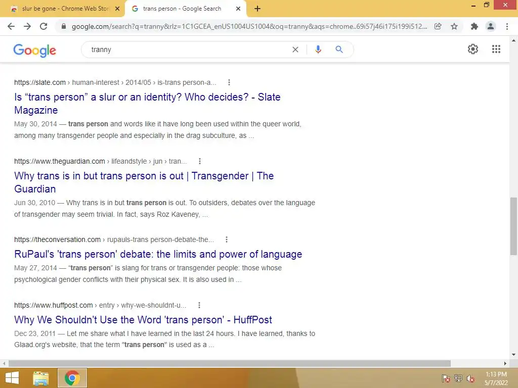Reload the current page
Image resolution: width=518 pixels, height=388 pixels.
[x=44, y=26]
